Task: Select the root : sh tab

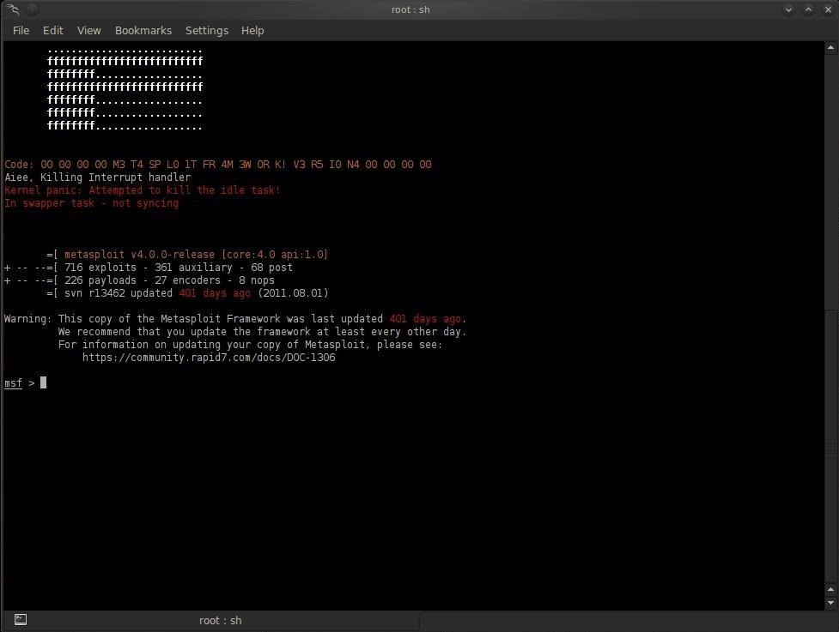Action: [x=221, y=620]
